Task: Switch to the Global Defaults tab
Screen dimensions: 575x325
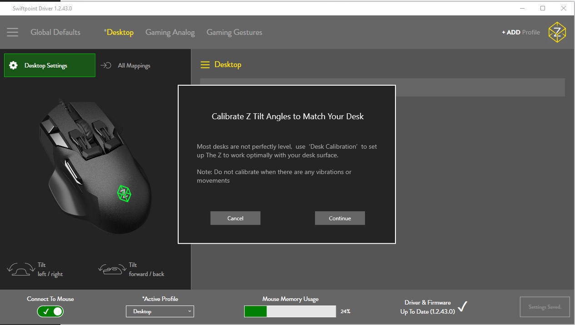Action: (x=55, y=32)
